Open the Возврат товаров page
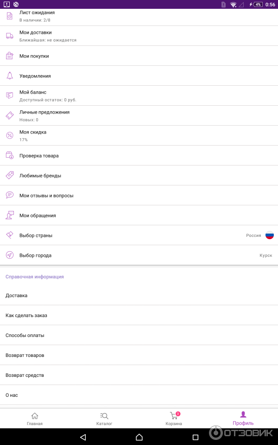The width and height of the screenshot is (278, 445). pos(139,355)
